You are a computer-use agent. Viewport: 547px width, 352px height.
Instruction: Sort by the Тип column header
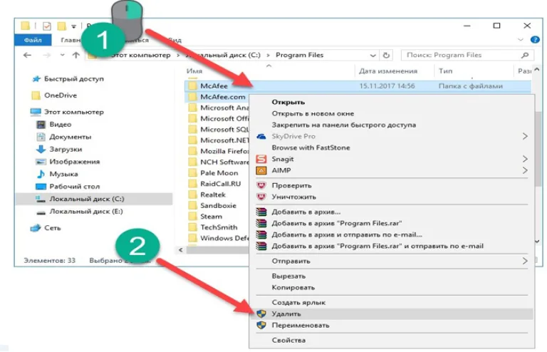pos(445,71)
